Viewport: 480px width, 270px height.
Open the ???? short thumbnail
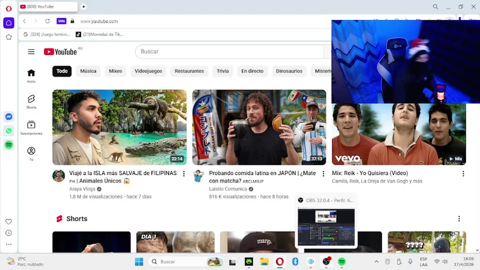coord(427,242)
